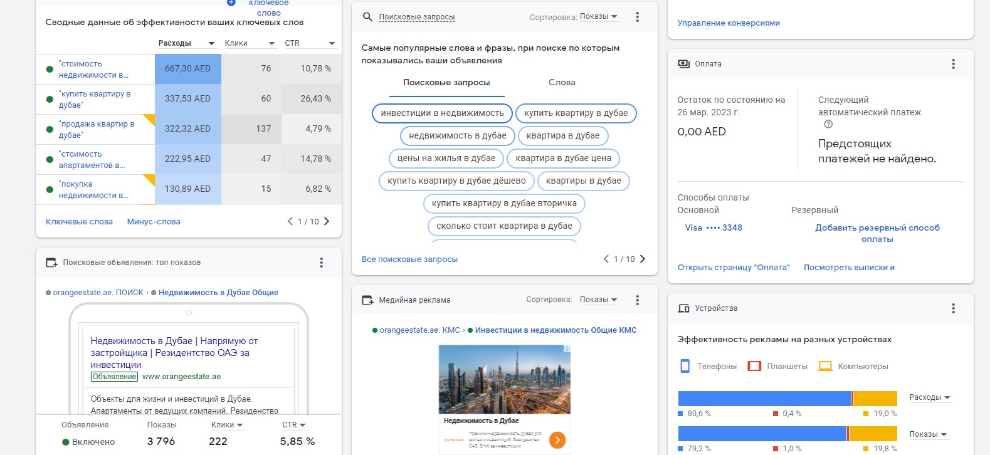Go to next page of search queries
The height and width of the screenshot is (455, 990).
click(x=642, y=259)
